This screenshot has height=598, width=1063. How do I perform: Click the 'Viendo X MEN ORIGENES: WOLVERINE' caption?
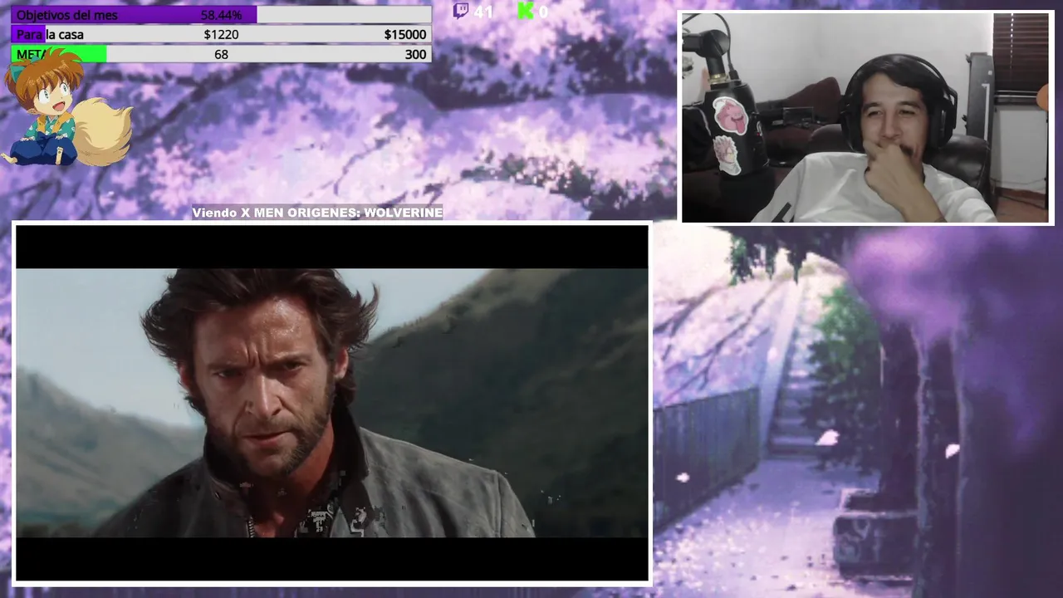tap(317, 213)
